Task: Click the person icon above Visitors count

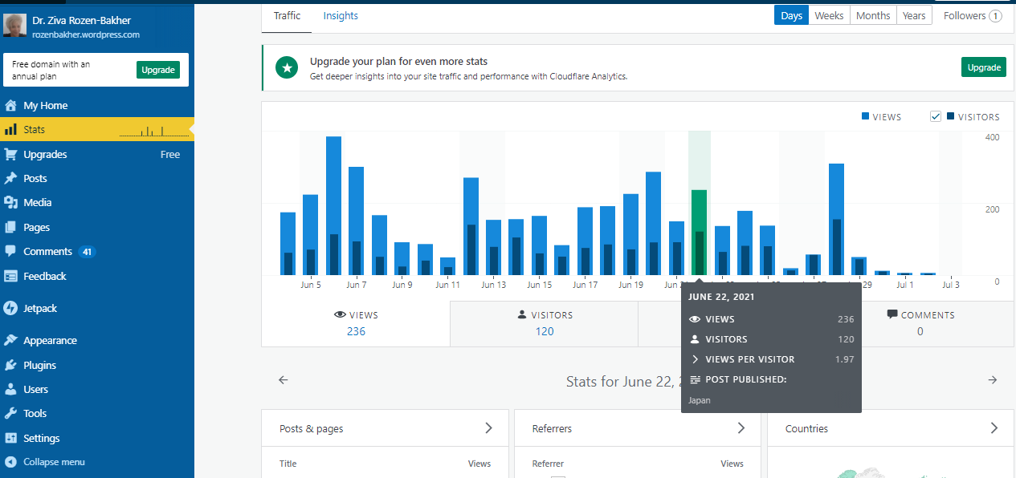Action: click(522, 315)
